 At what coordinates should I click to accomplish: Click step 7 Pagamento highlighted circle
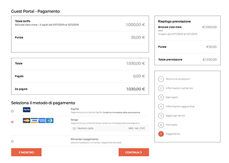tap(161, 134)
